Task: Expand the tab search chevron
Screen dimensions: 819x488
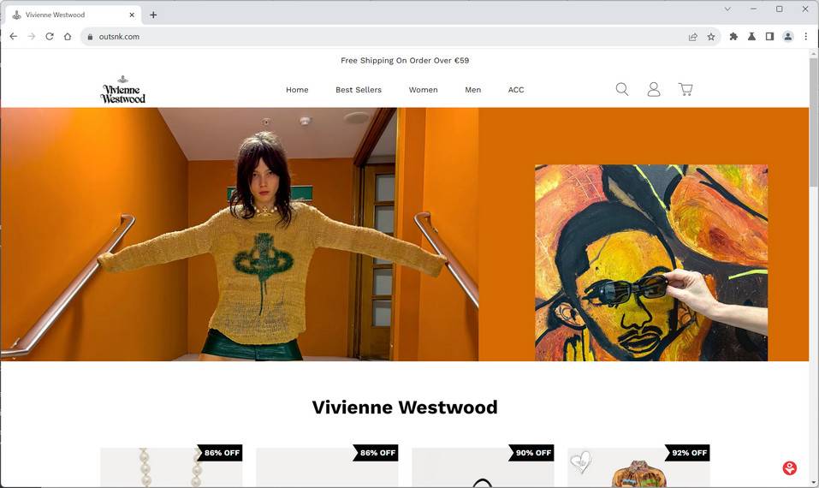Action: pyautogui.click(x=727, y=9)
